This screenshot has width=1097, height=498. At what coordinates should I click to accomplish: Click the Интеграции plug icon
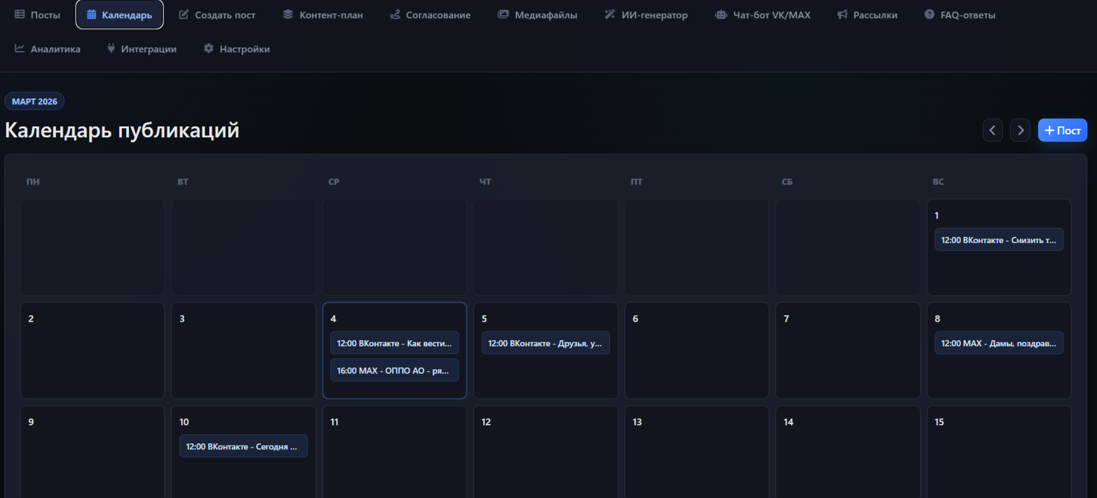pos(111,48)
